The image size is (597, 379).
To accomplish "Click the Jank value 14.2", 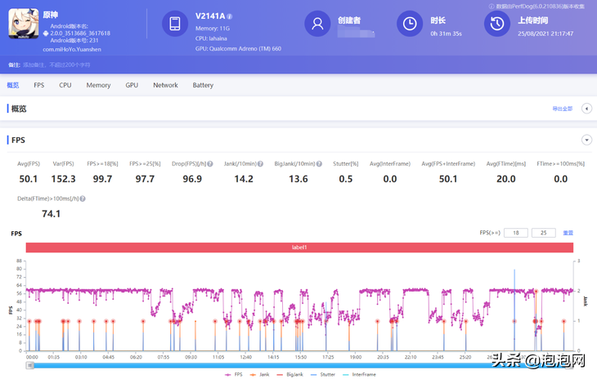I will pyautogui.click(x=244, y=179).
